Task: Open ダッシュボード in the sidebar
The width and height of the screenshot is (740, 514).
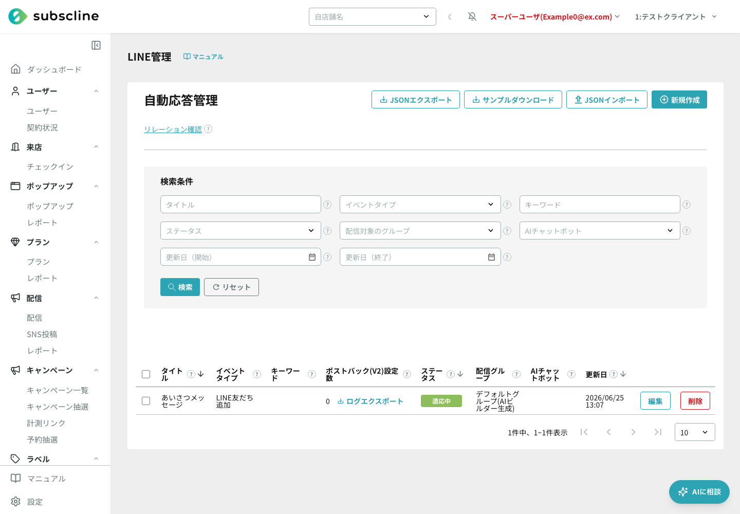Action: click(54, 69)
